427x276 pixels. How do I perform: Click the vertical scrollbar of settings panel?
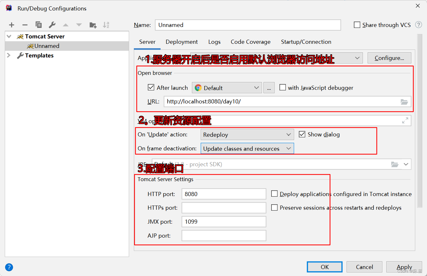[420, 121]
